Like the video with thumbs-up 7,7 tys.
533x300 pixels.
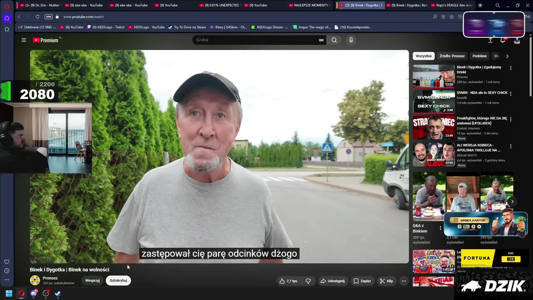tap(289, 281)
